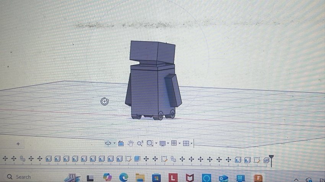Expand the Viewports dropdown arrow
Screen dimensions: 325x182
192,143
